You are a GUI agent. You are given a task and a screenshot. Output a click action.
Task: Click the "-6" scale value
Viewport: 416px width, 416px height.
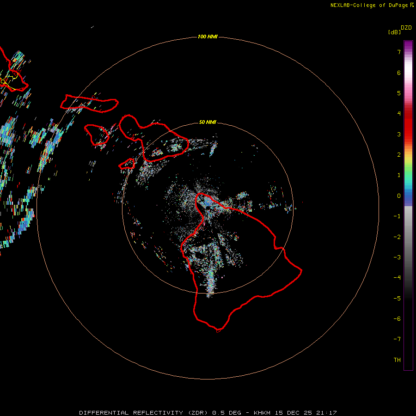tap(397, 319)
